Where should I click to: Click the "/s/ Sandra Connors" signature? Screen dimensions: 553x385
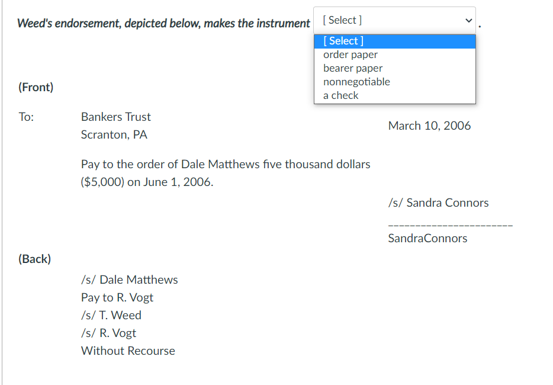(x=438, y=203)
